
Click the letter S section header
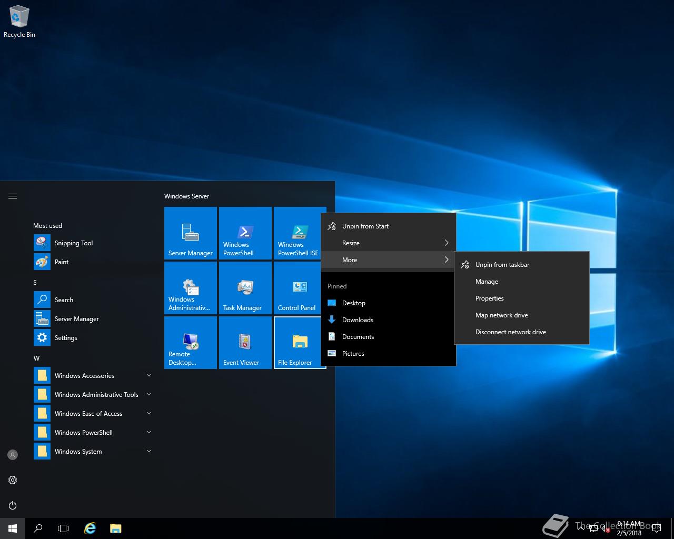35,283
